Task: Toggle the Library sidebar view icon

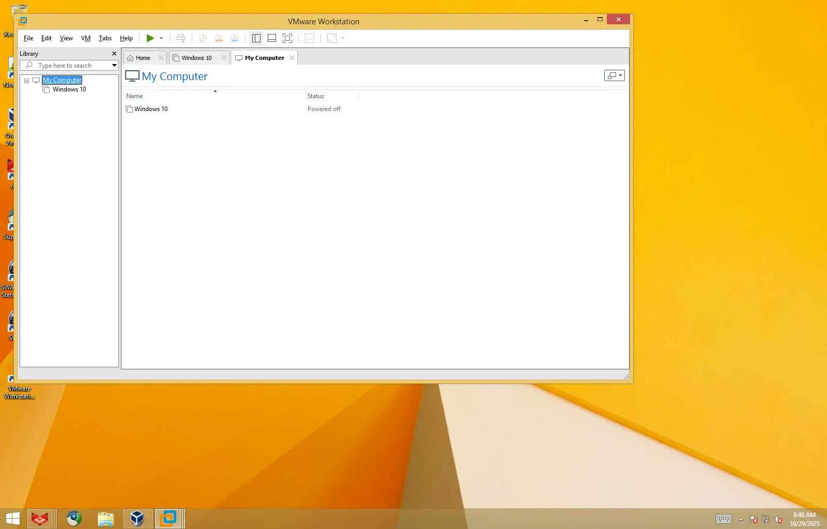Action: (x=256, y=38)
